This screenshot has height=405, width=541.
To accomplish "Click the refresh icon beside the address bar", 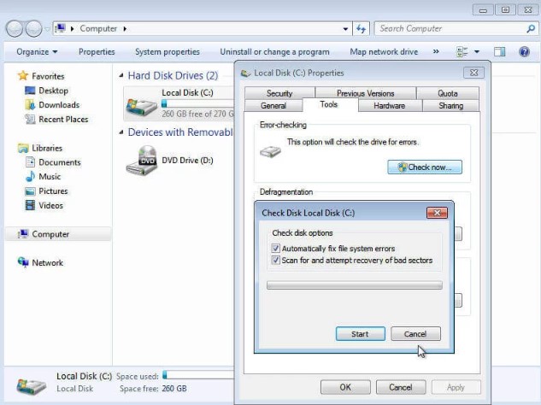I will 361,29.
